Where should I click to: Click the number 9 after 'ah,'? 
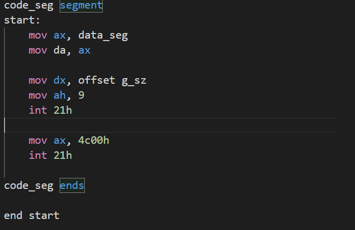[x=81, y=95]
